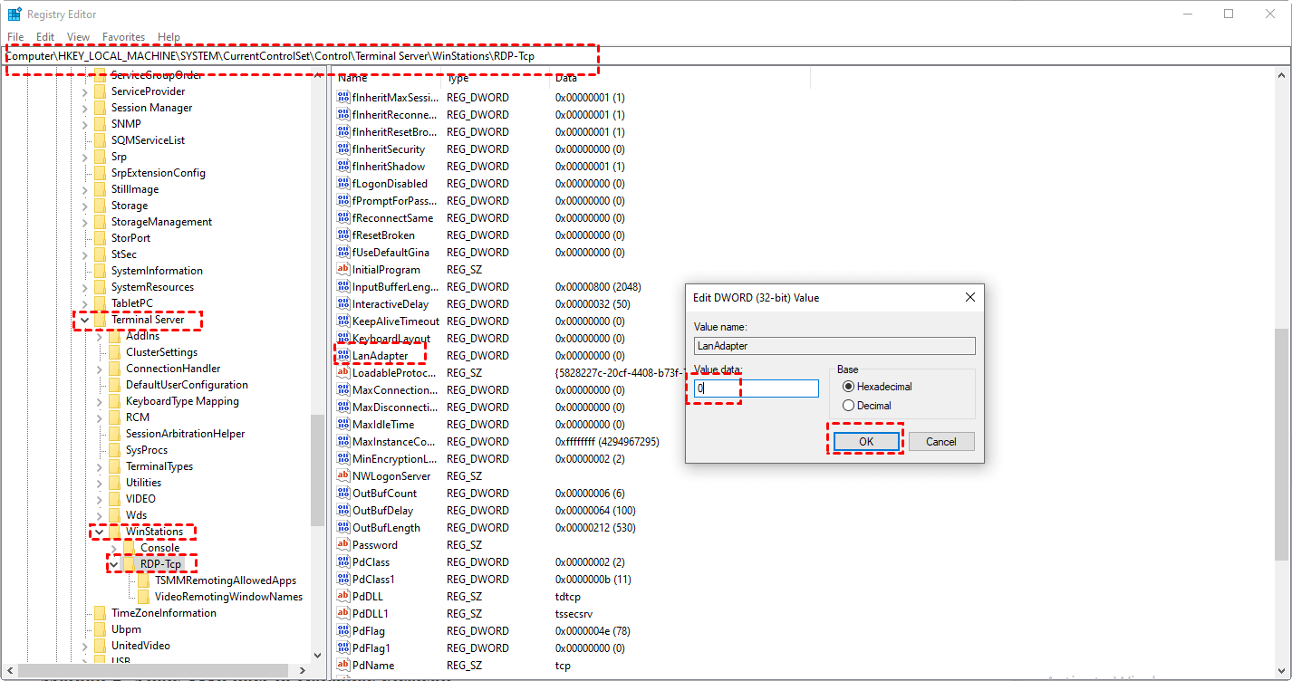Select the MaxIdleTime DWORD icon
Viewport: 1292px width, 681px height.
pos(343,425)
